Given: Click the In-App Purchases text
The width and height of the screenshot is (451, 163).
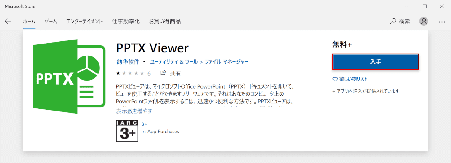Looking at the screenshot, I should tap(160, 132).
